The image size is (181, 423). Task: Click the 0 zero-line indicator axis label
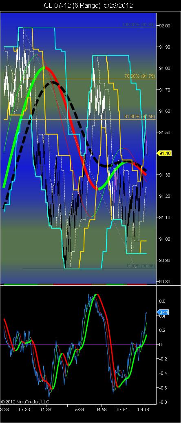[161, 345]
